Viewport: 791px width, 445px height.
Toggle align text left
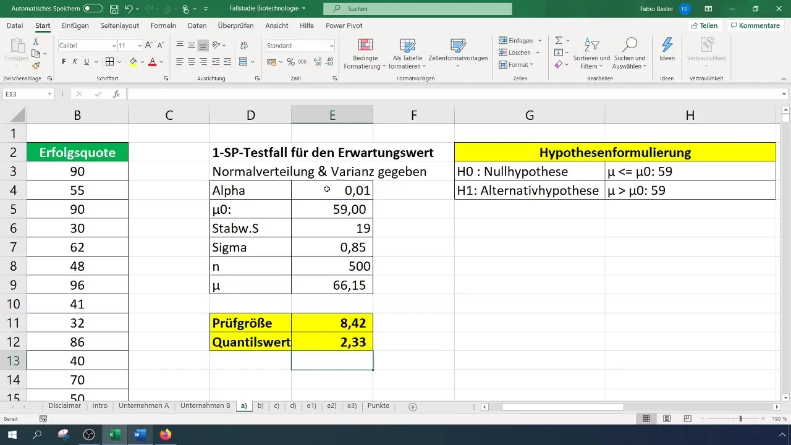(x=180, y=62)
